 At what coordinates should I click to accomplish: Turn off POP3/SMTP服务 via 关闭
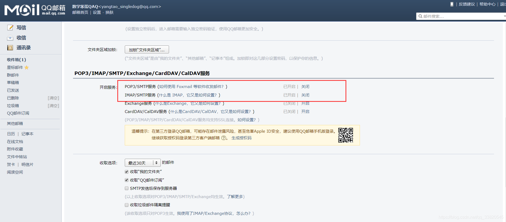click(305, 87)
